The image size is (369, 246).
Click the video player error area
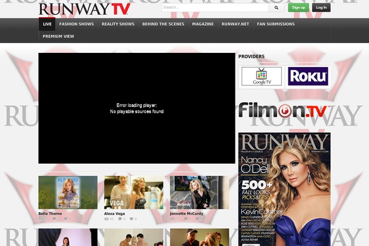pyautogui.click(x=137, y=108)
